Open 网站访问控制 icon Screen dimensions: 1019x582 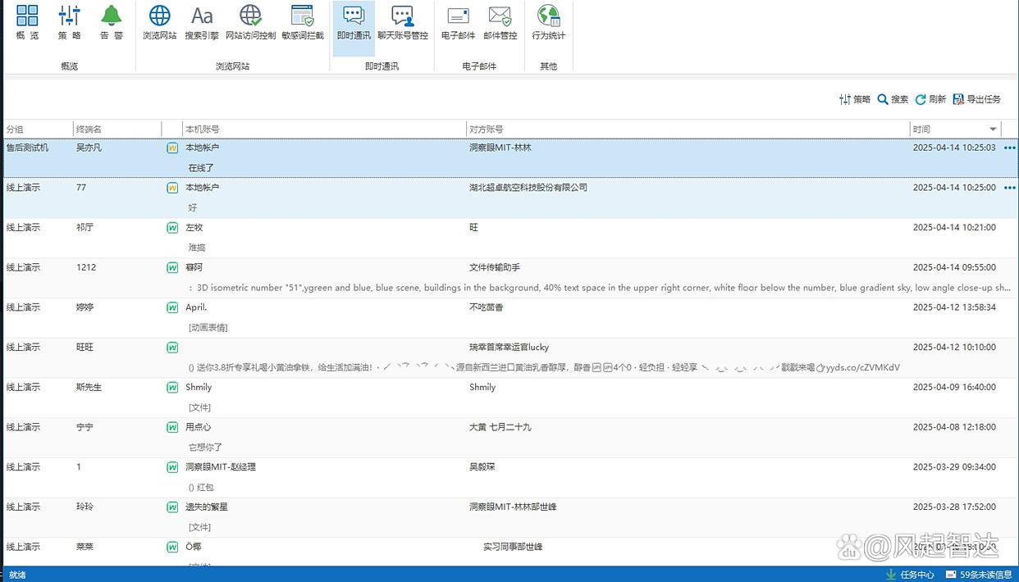click(x=250, y=22)
